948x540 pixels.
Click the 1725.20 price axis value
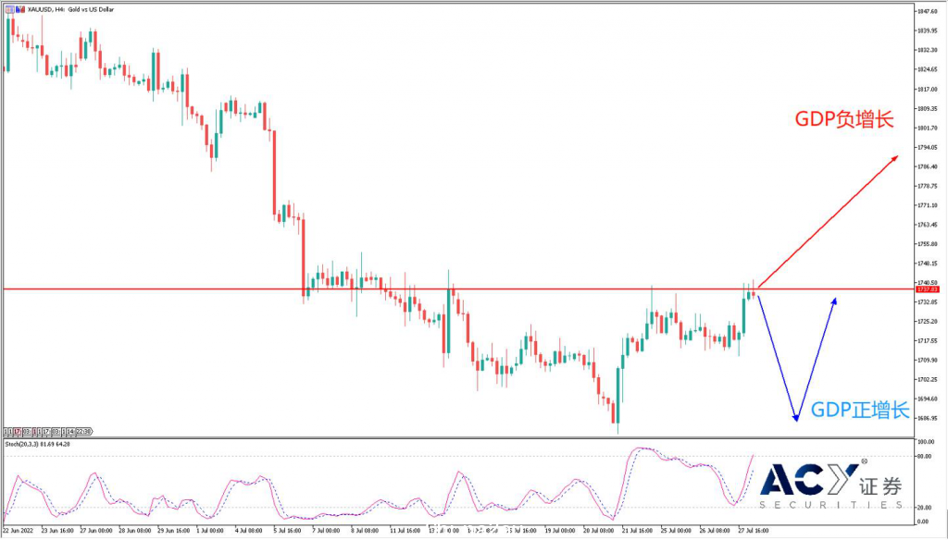tap(928, 322)
